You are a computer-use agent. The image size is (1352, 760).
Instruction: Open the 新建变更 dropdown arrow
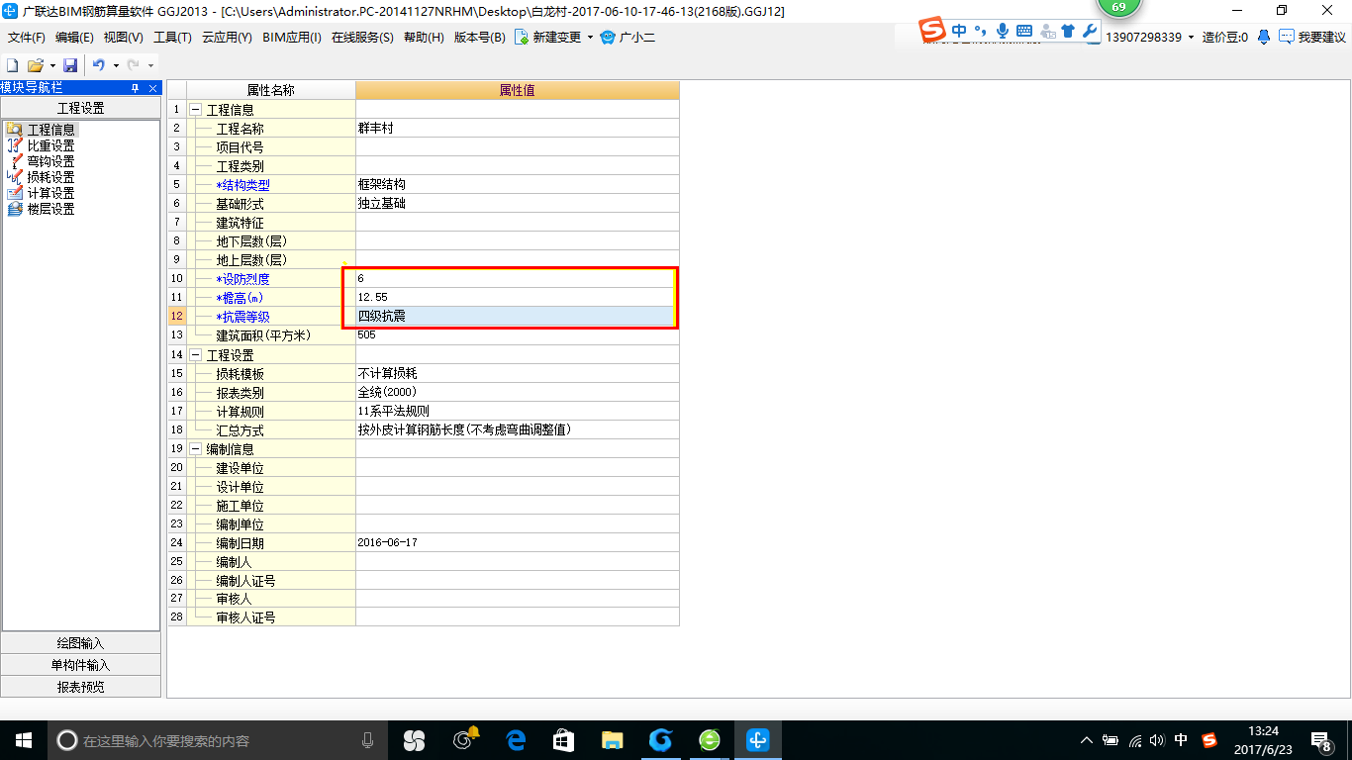click(590, 37)
